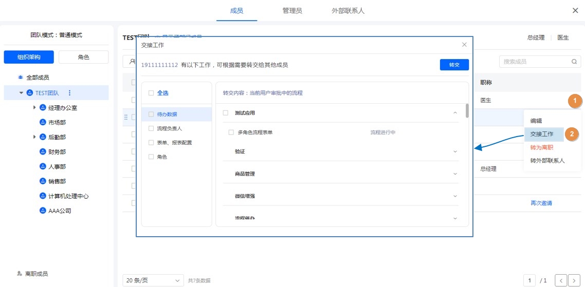Image resolution: width=585 pixels, height=287 pixels.
Task: Expand the 商品管理 section chevron
Action: point(455,174)
